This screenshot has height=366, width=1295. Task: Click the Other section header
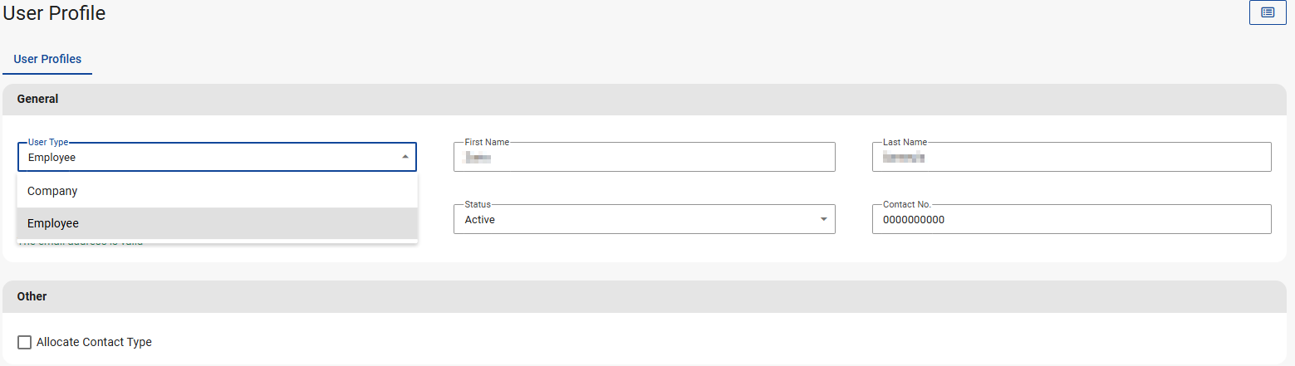32,296
